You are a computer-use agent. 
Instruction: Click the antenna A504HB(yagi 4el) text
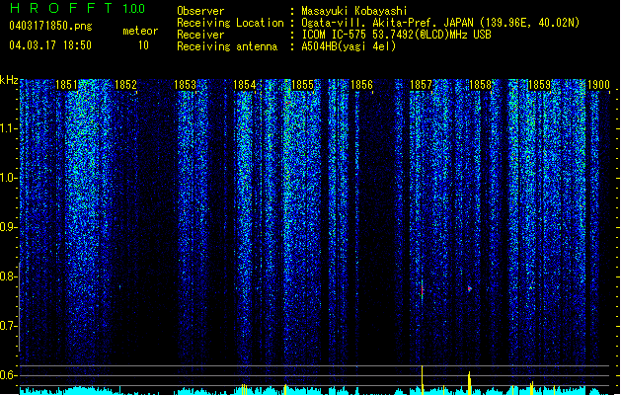(349, 46)
